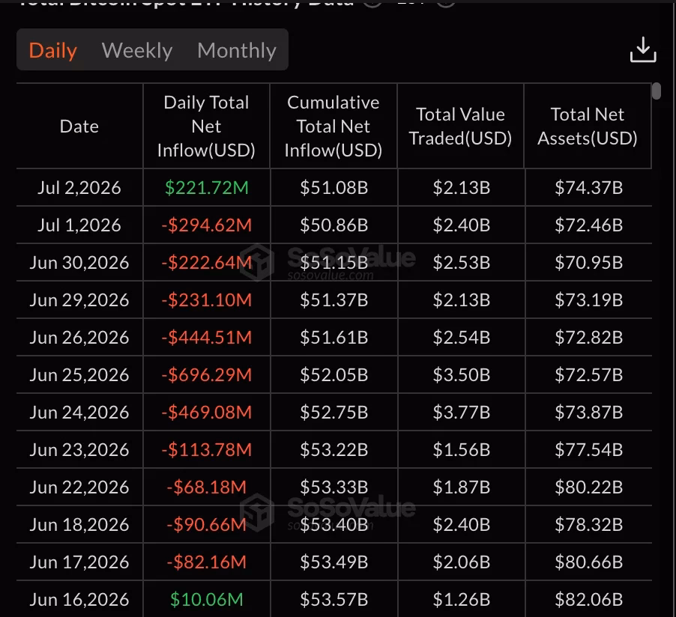Select the $51.08B cumulative value
This screenshot has width=676, height=617.
[334, 187]
